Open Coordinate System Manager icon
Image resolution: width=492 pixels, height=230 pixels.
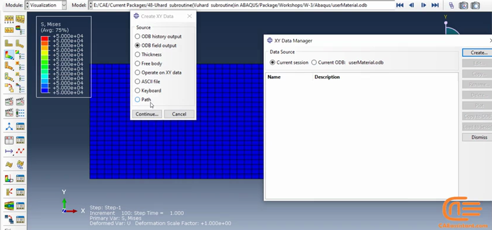tap(20, 126)
